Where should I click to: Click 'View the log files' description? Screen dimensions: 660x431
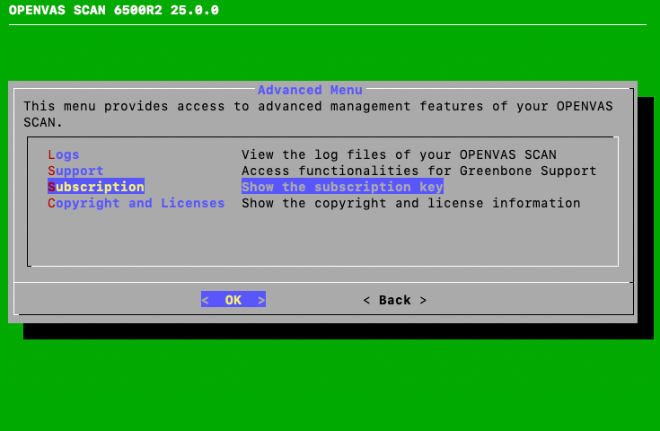click(x=399, y=154)
